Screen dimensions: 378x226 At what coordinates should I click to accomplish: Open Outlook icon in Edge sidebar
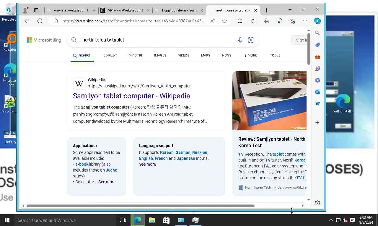tap(317, 92)
